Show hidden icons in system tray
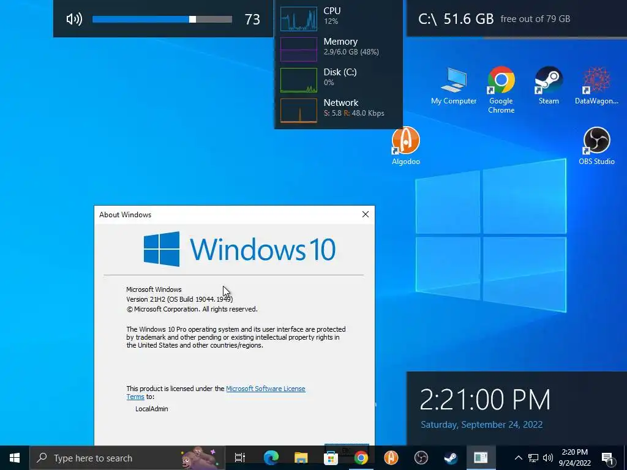Image resolution: width=627 pixels, height=470 pixels. (x=518, y=458)
